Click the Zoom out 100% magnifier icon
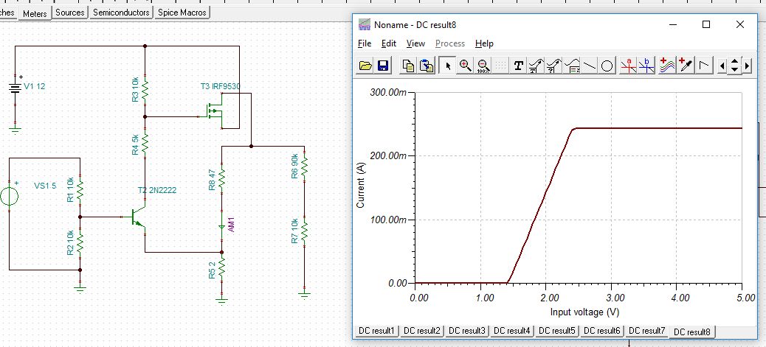Viewport: 766px width, 347px height. point(483,66)
